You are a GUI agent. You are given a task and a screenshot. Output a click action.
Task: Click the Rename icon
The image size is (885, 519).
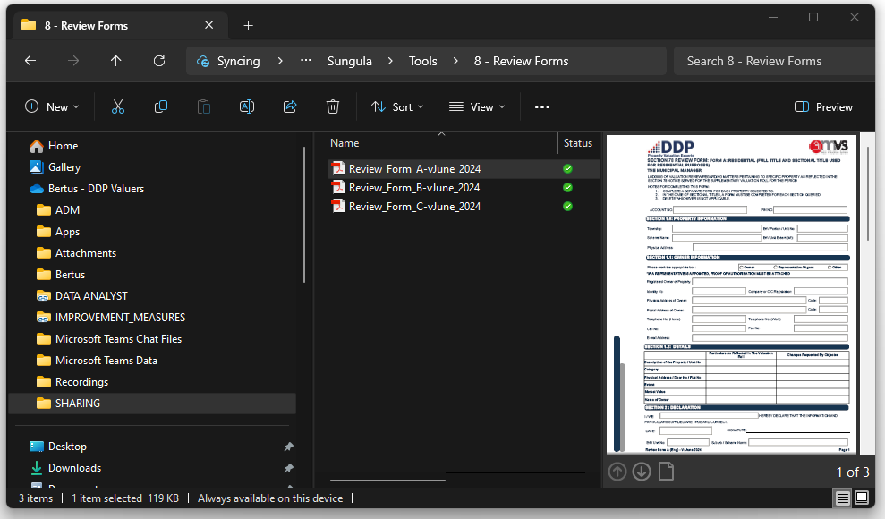point(247,106)
